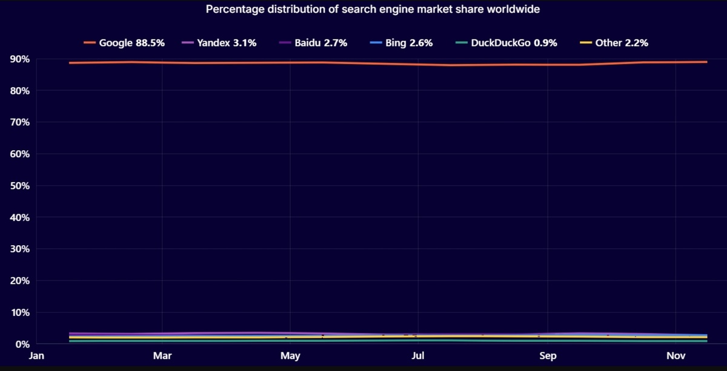
Task: Click the 60% y-axis label
Action: 19,154
